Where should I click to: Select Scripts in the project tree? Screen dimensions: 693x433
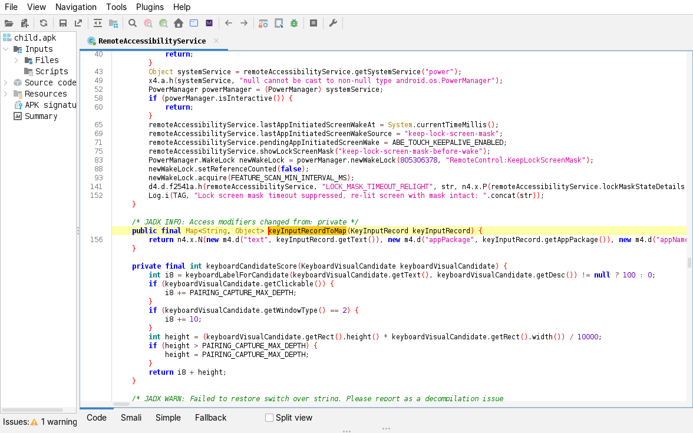coord(52,72)
